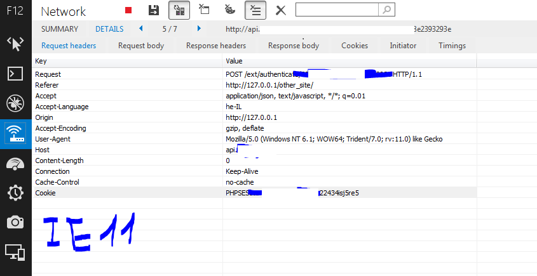Go to next request arrow

tap(199, 29)
